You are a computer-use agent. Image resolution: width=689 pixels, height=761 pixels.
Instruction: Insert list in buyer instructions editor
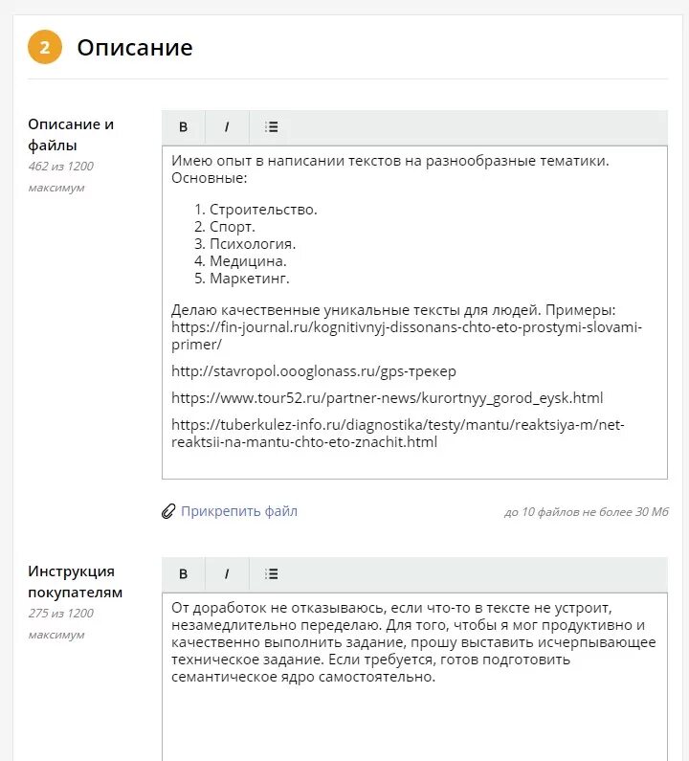(x=271, y=574)
